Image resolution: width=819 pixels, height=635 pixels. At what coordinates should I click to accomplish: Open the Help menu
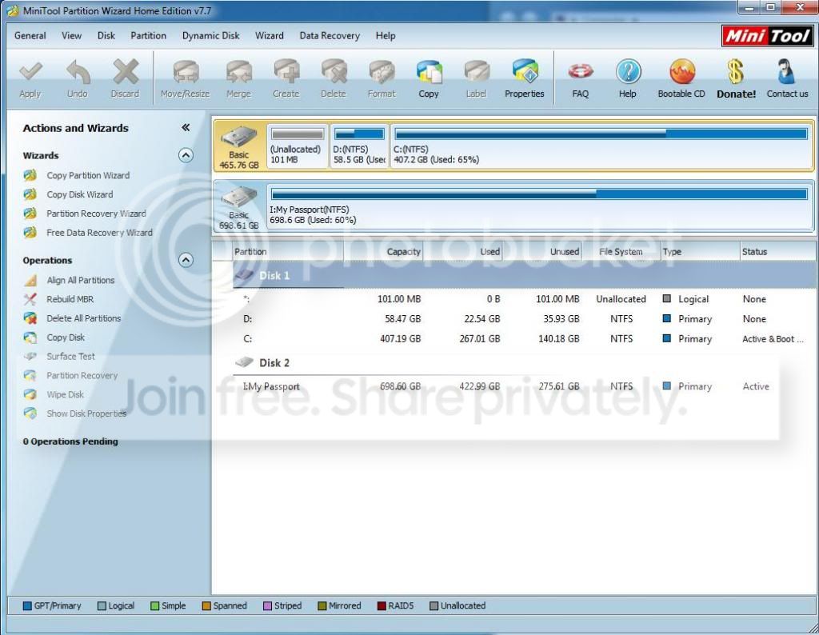click(x=386, y=35)
